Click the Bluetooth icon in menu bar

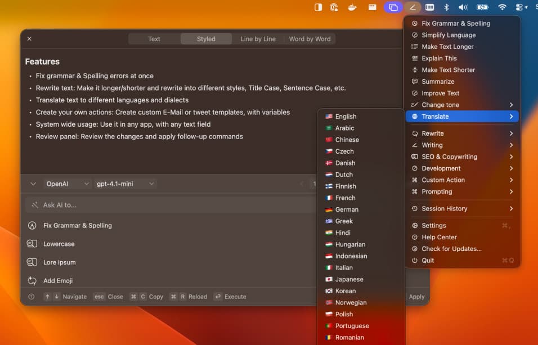point(446,7)
